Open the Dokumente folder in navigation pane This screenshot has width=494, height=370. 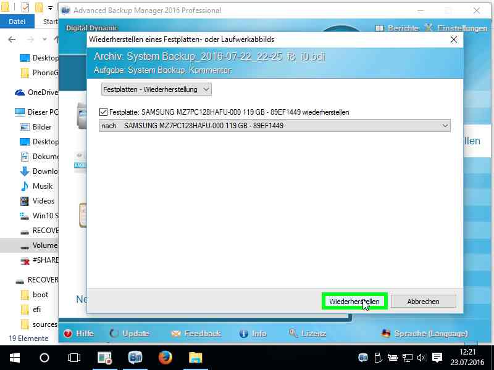click(x=39, y=157)
